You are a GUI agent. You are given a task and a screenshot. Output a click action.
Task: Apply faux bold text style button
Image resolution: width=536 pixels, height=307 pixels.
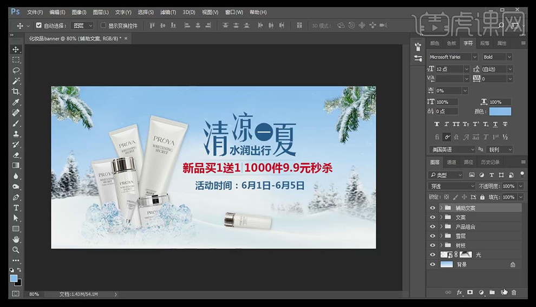(436, 124)
